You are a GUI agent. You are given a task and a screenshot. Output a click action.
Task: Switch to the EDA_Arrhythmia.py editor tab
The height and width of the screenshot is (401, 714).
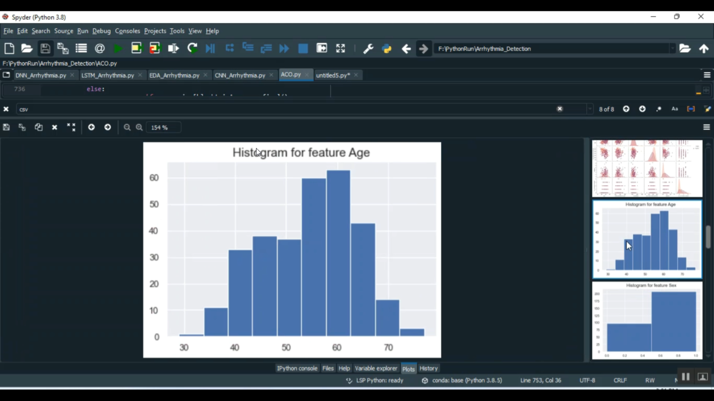[x=174, y=75]
